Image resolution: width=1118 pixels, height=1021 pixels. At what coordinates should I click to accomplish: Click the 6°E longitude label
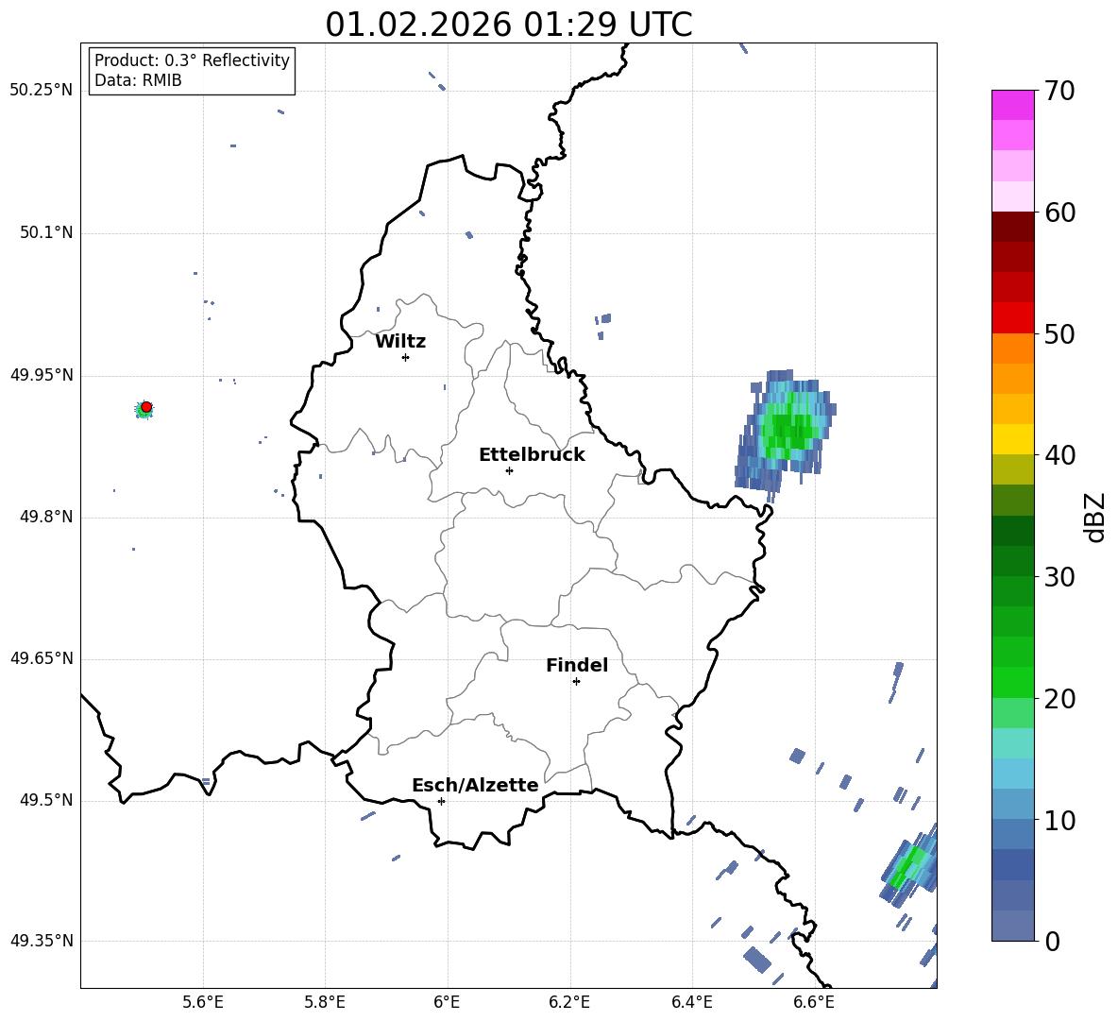[447, 1002]
